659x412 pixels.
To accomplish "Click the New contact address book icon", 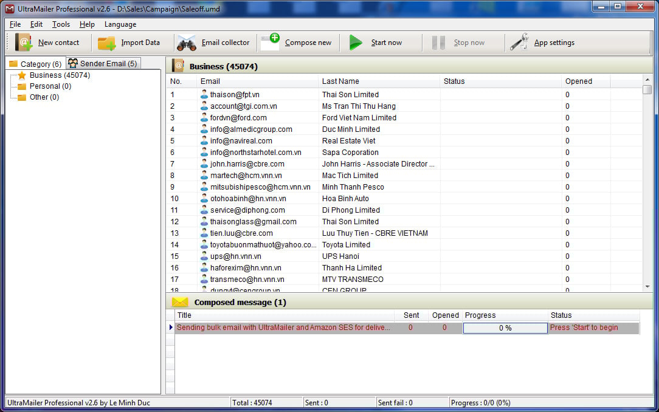I will point(24,43).
